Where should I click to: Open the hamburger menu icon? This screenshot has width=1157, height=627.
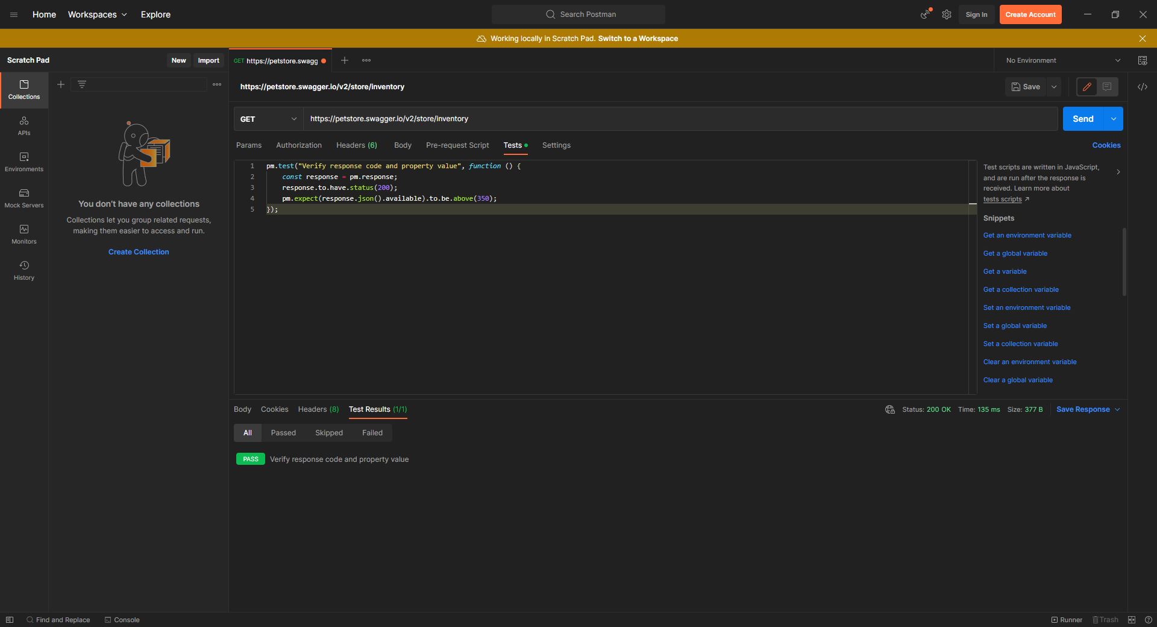coord(14,14)
